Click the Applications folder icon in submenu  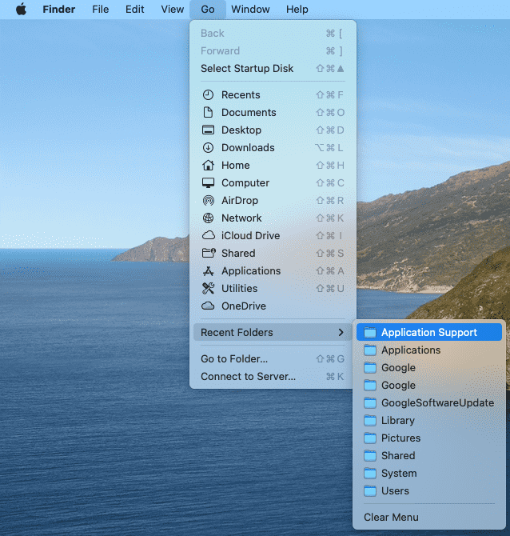pyautogui.click(x=370, y=350)
